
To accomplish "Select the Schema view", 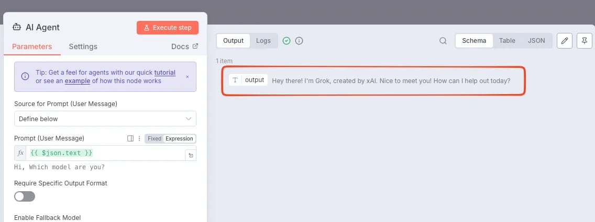I will pos(474,40).
